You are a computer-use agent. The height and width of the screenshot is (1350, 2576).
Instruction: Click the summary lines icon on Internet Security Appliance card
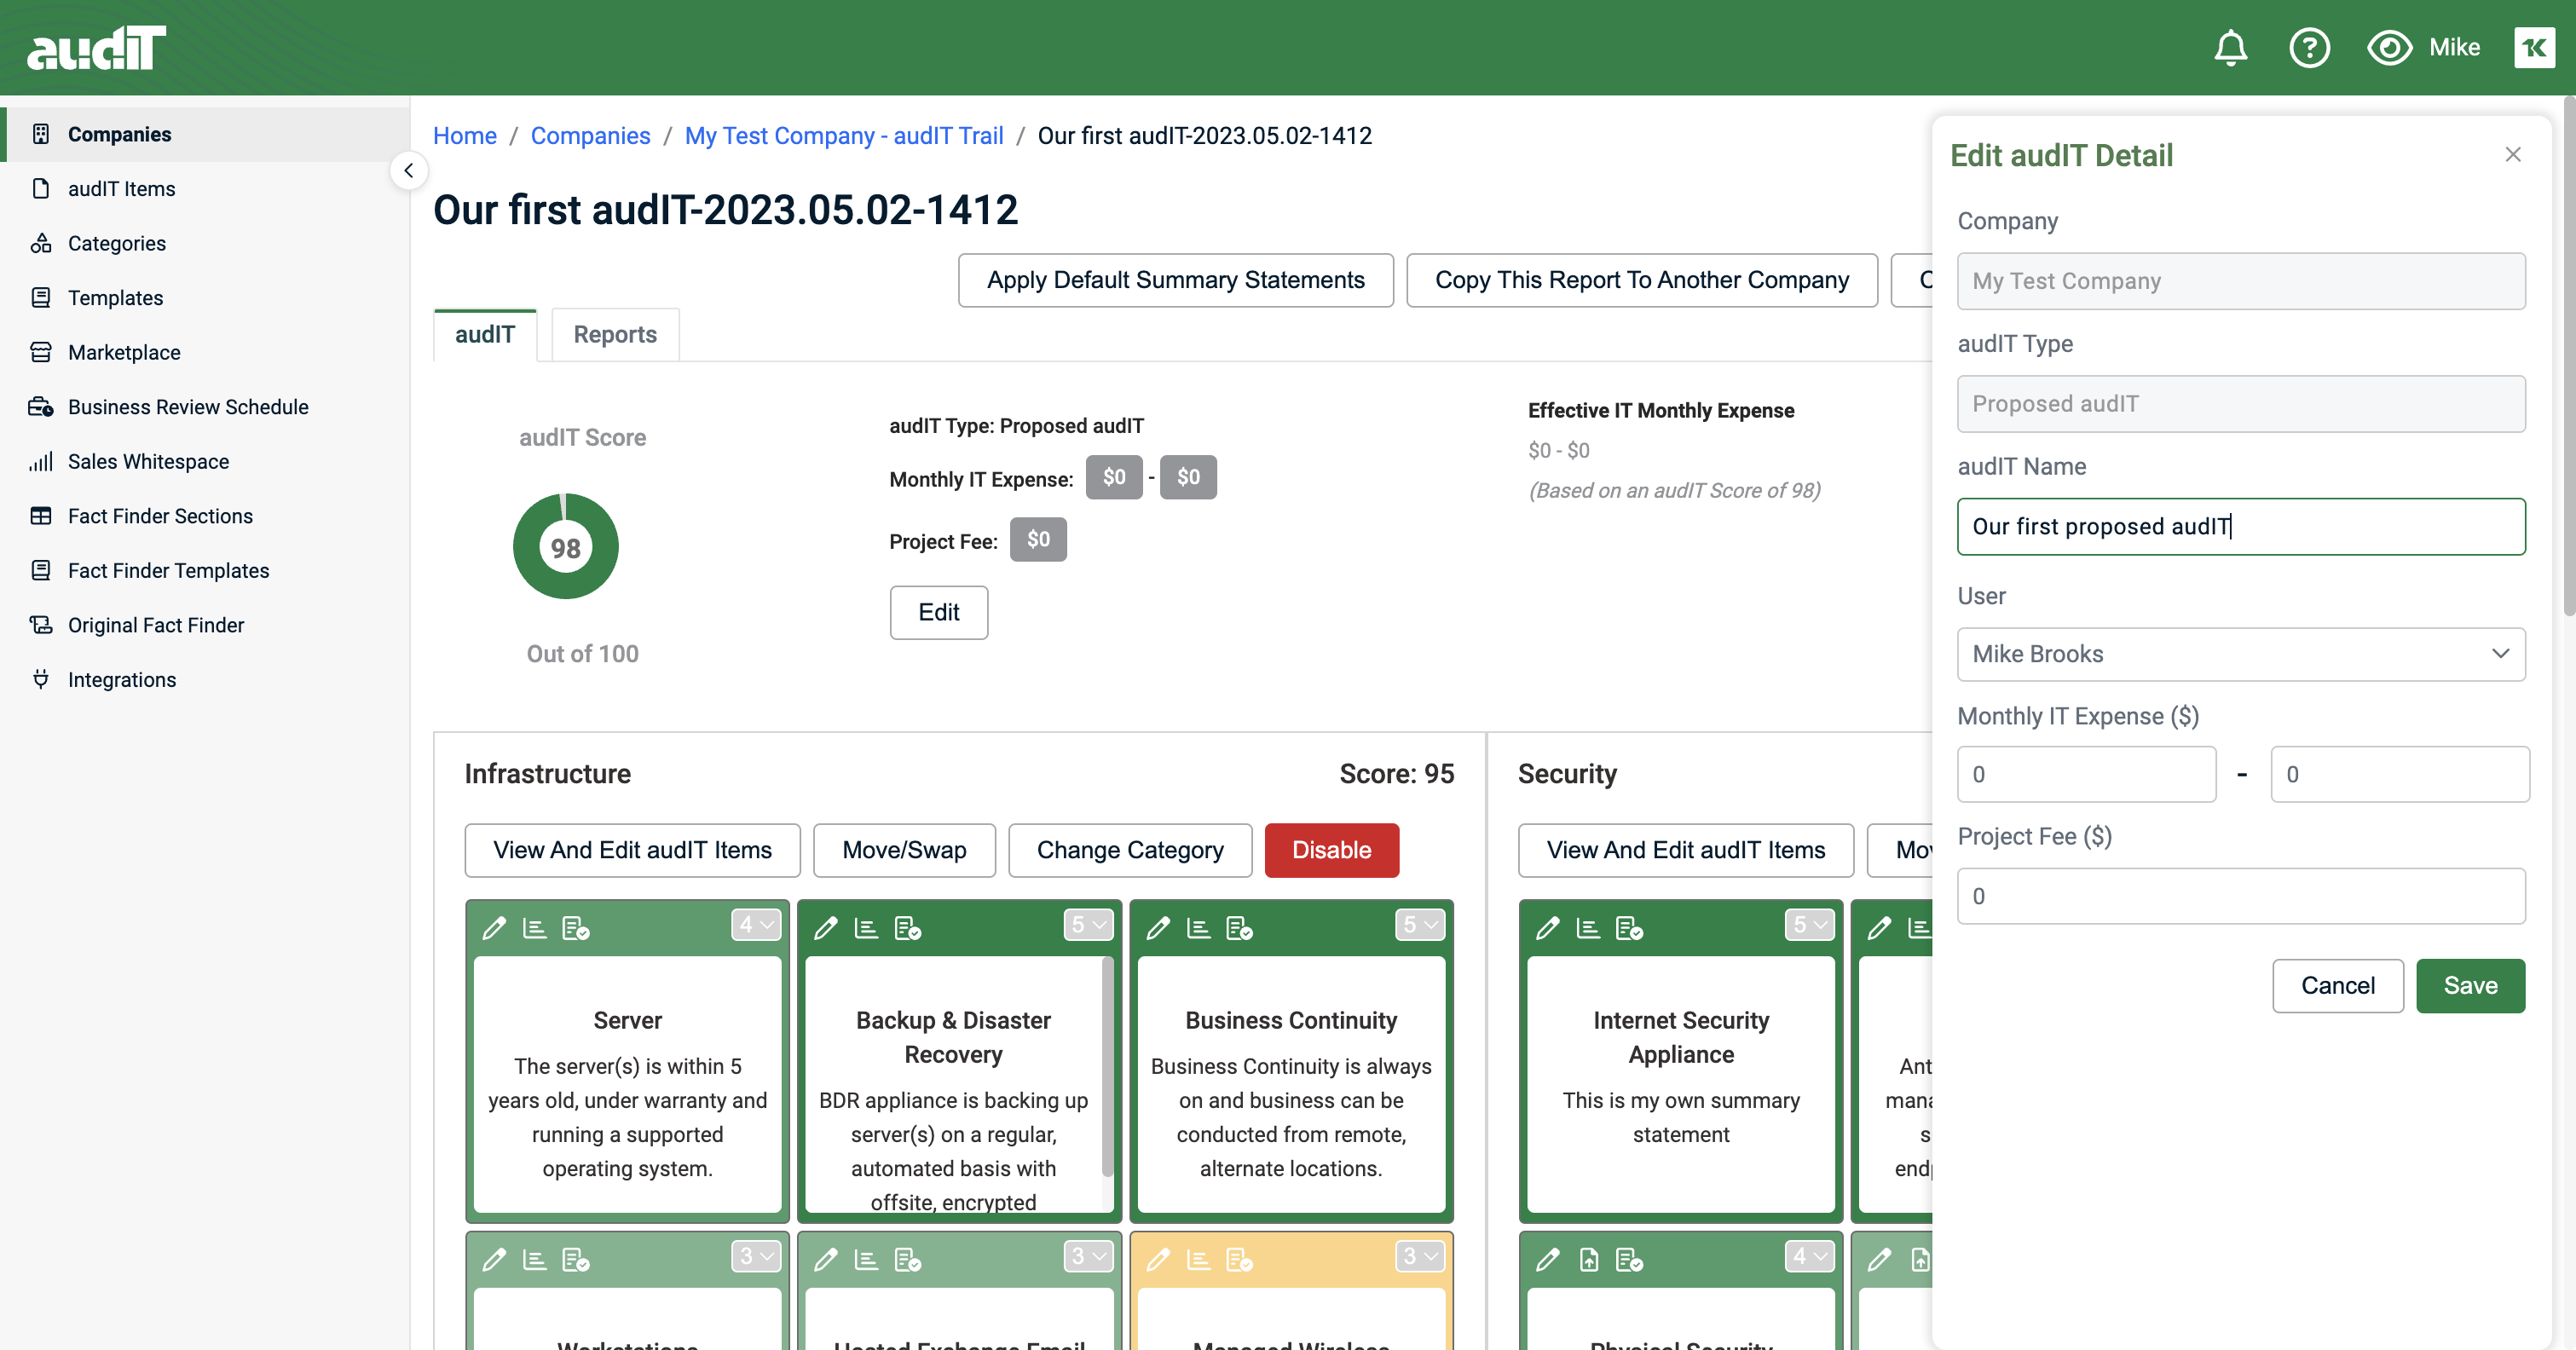(1588, 928)
